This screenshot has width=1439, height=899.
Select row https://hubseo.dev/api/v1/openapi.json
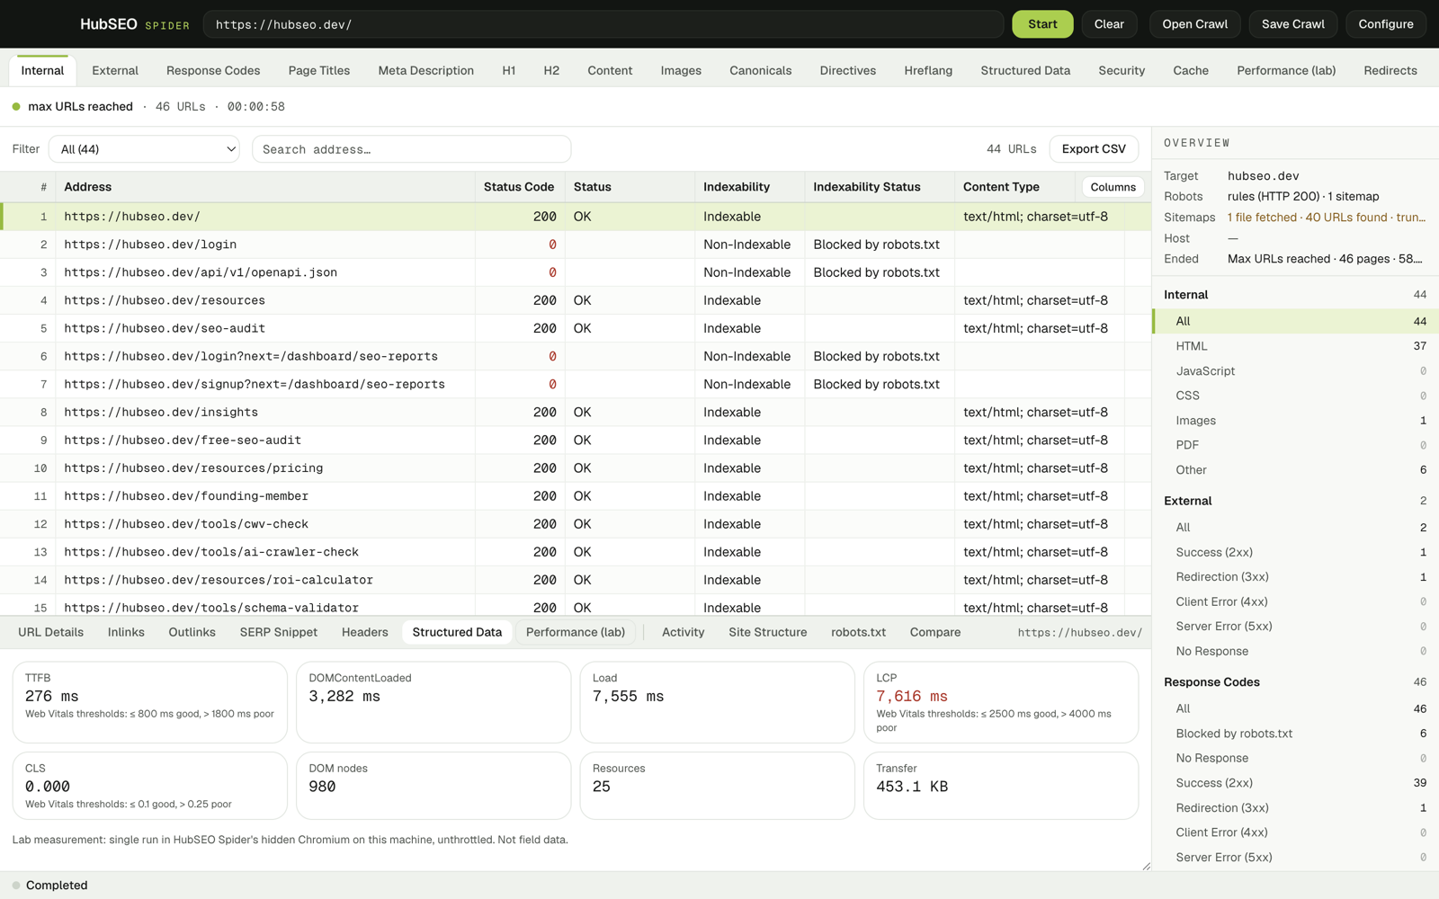(x=576, y=272)
